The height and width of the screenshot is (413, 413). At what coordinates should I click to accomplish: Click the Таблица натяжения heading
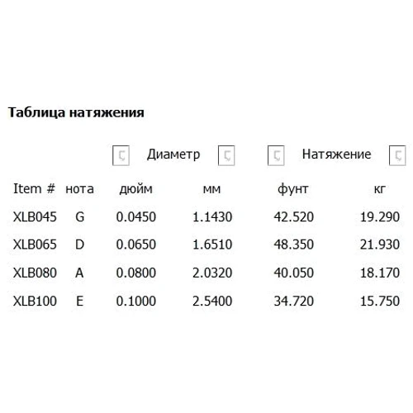point(76,112)
